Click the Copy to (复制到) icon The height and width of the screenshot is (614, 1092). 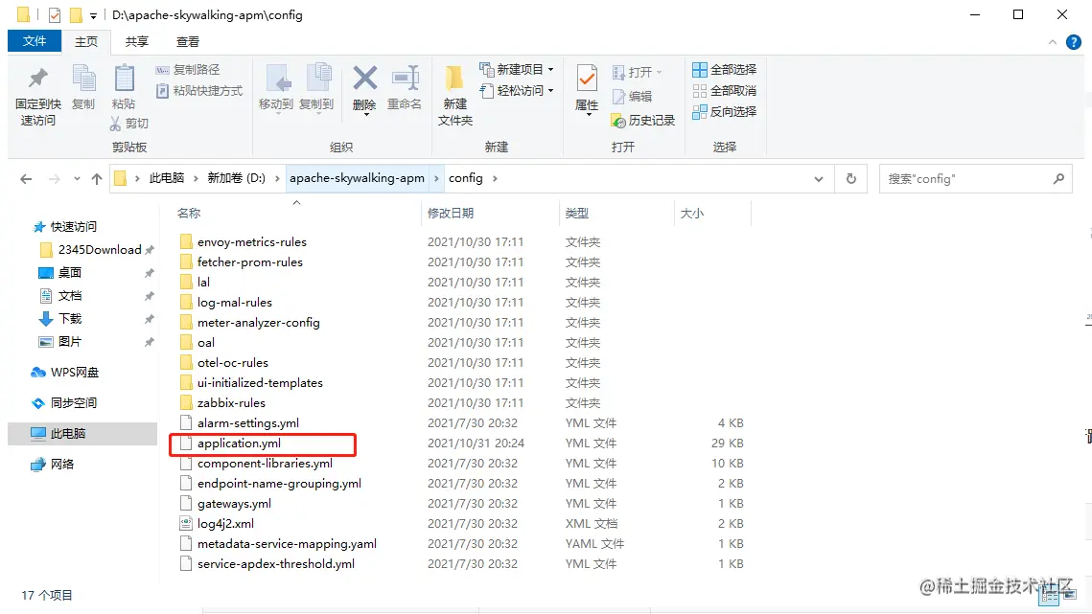tap(318, 79)
